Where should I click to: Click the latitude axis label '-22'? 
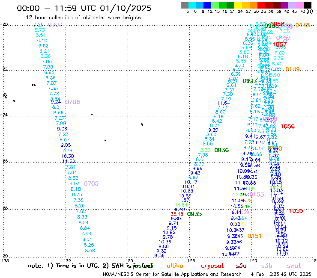point(4,69)
